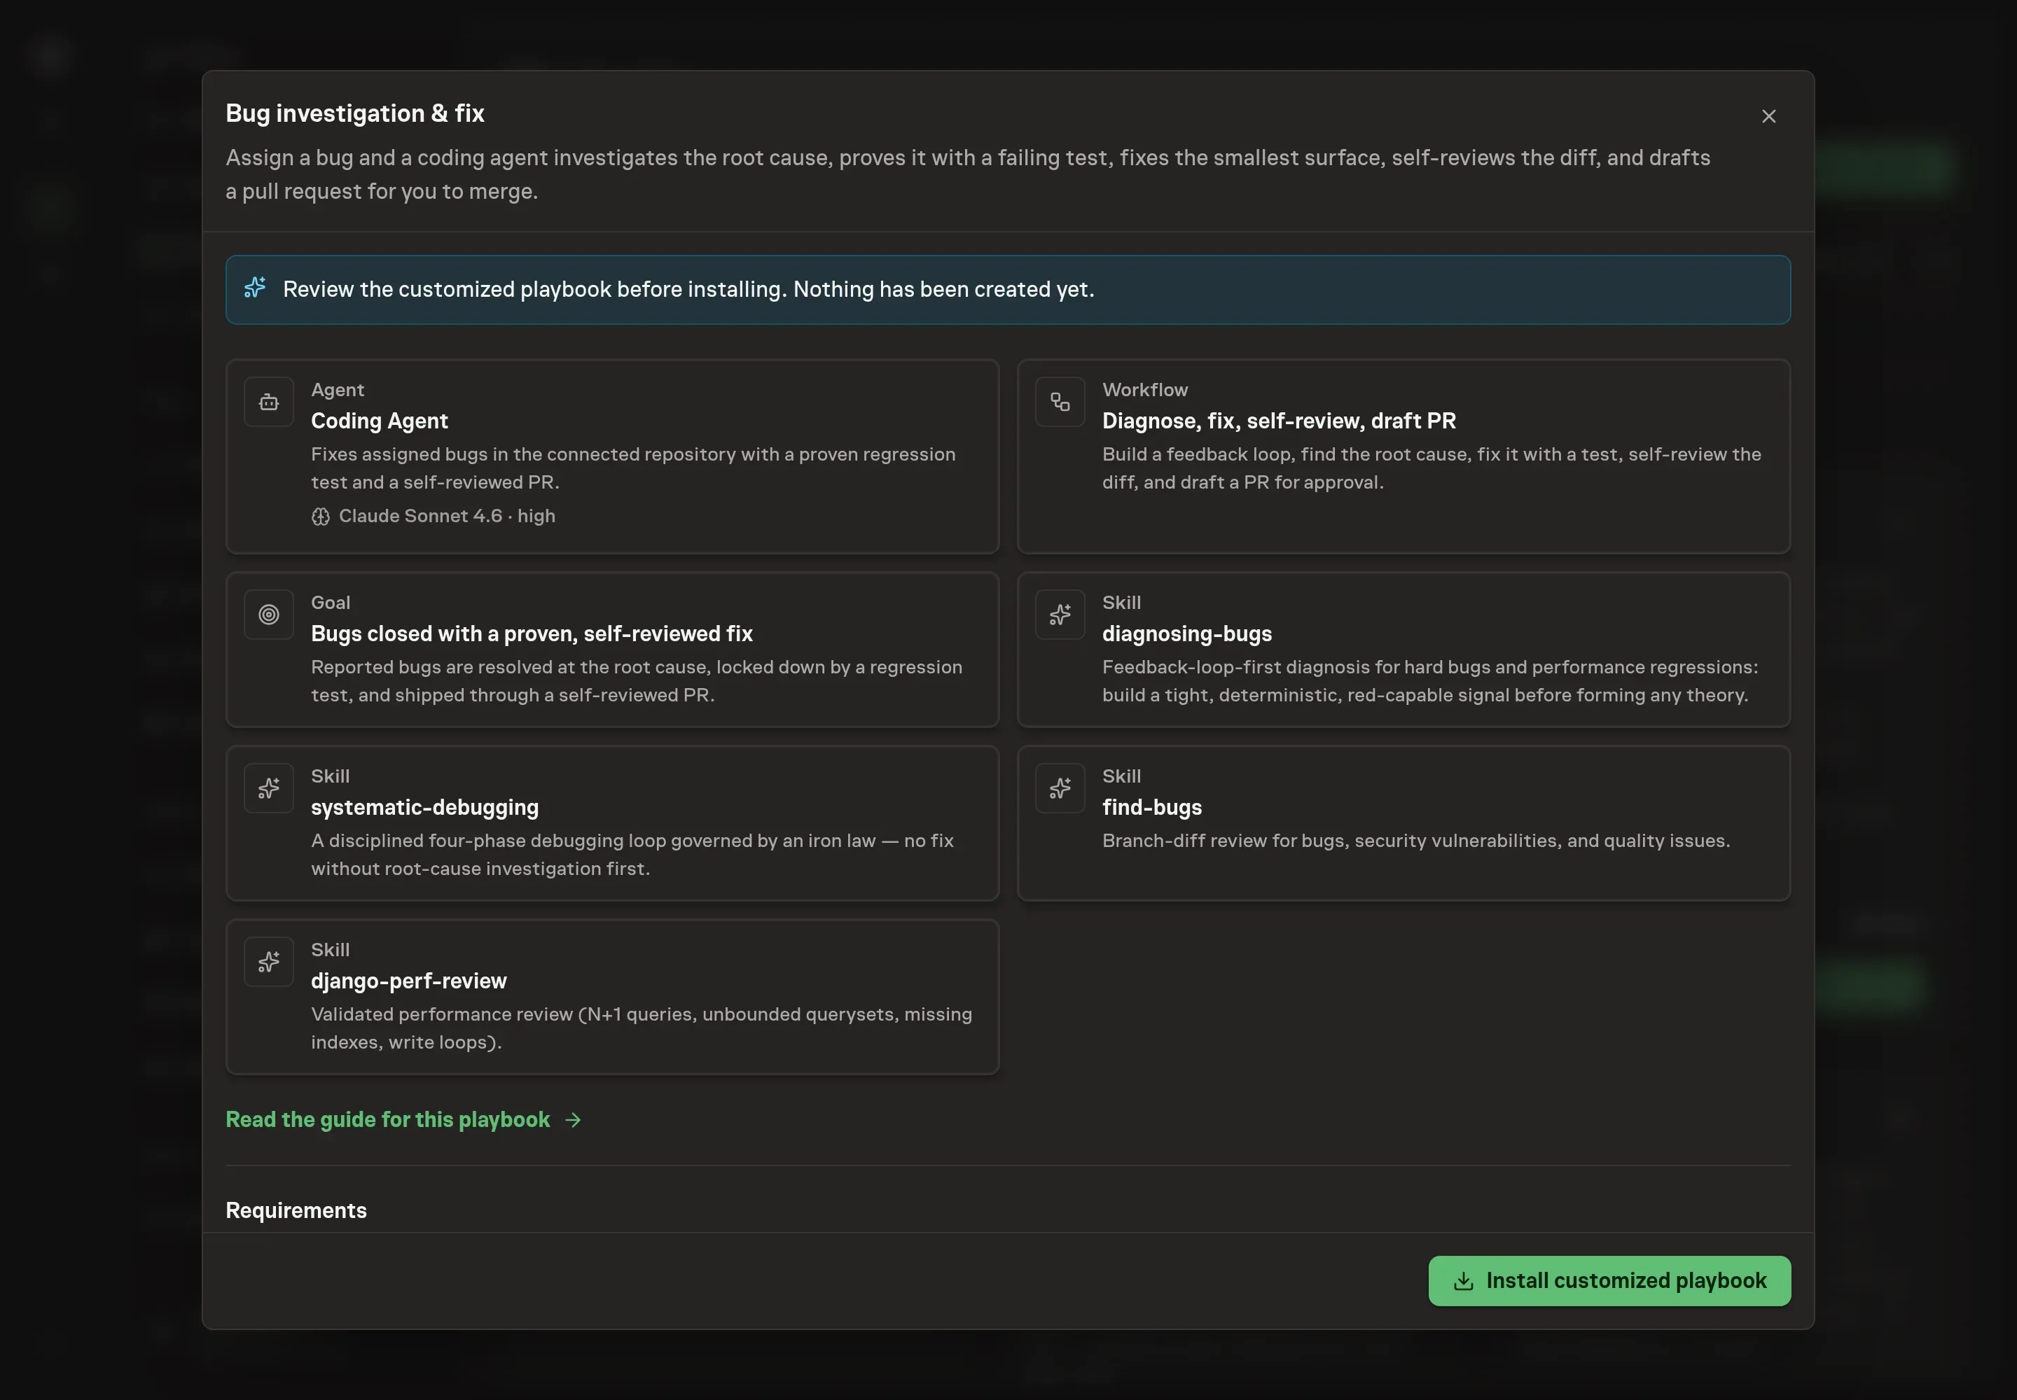Click the Agent label above Coding Agent
The width and height of the screenshot is (2017, 1400).
[x=337, y=389]
